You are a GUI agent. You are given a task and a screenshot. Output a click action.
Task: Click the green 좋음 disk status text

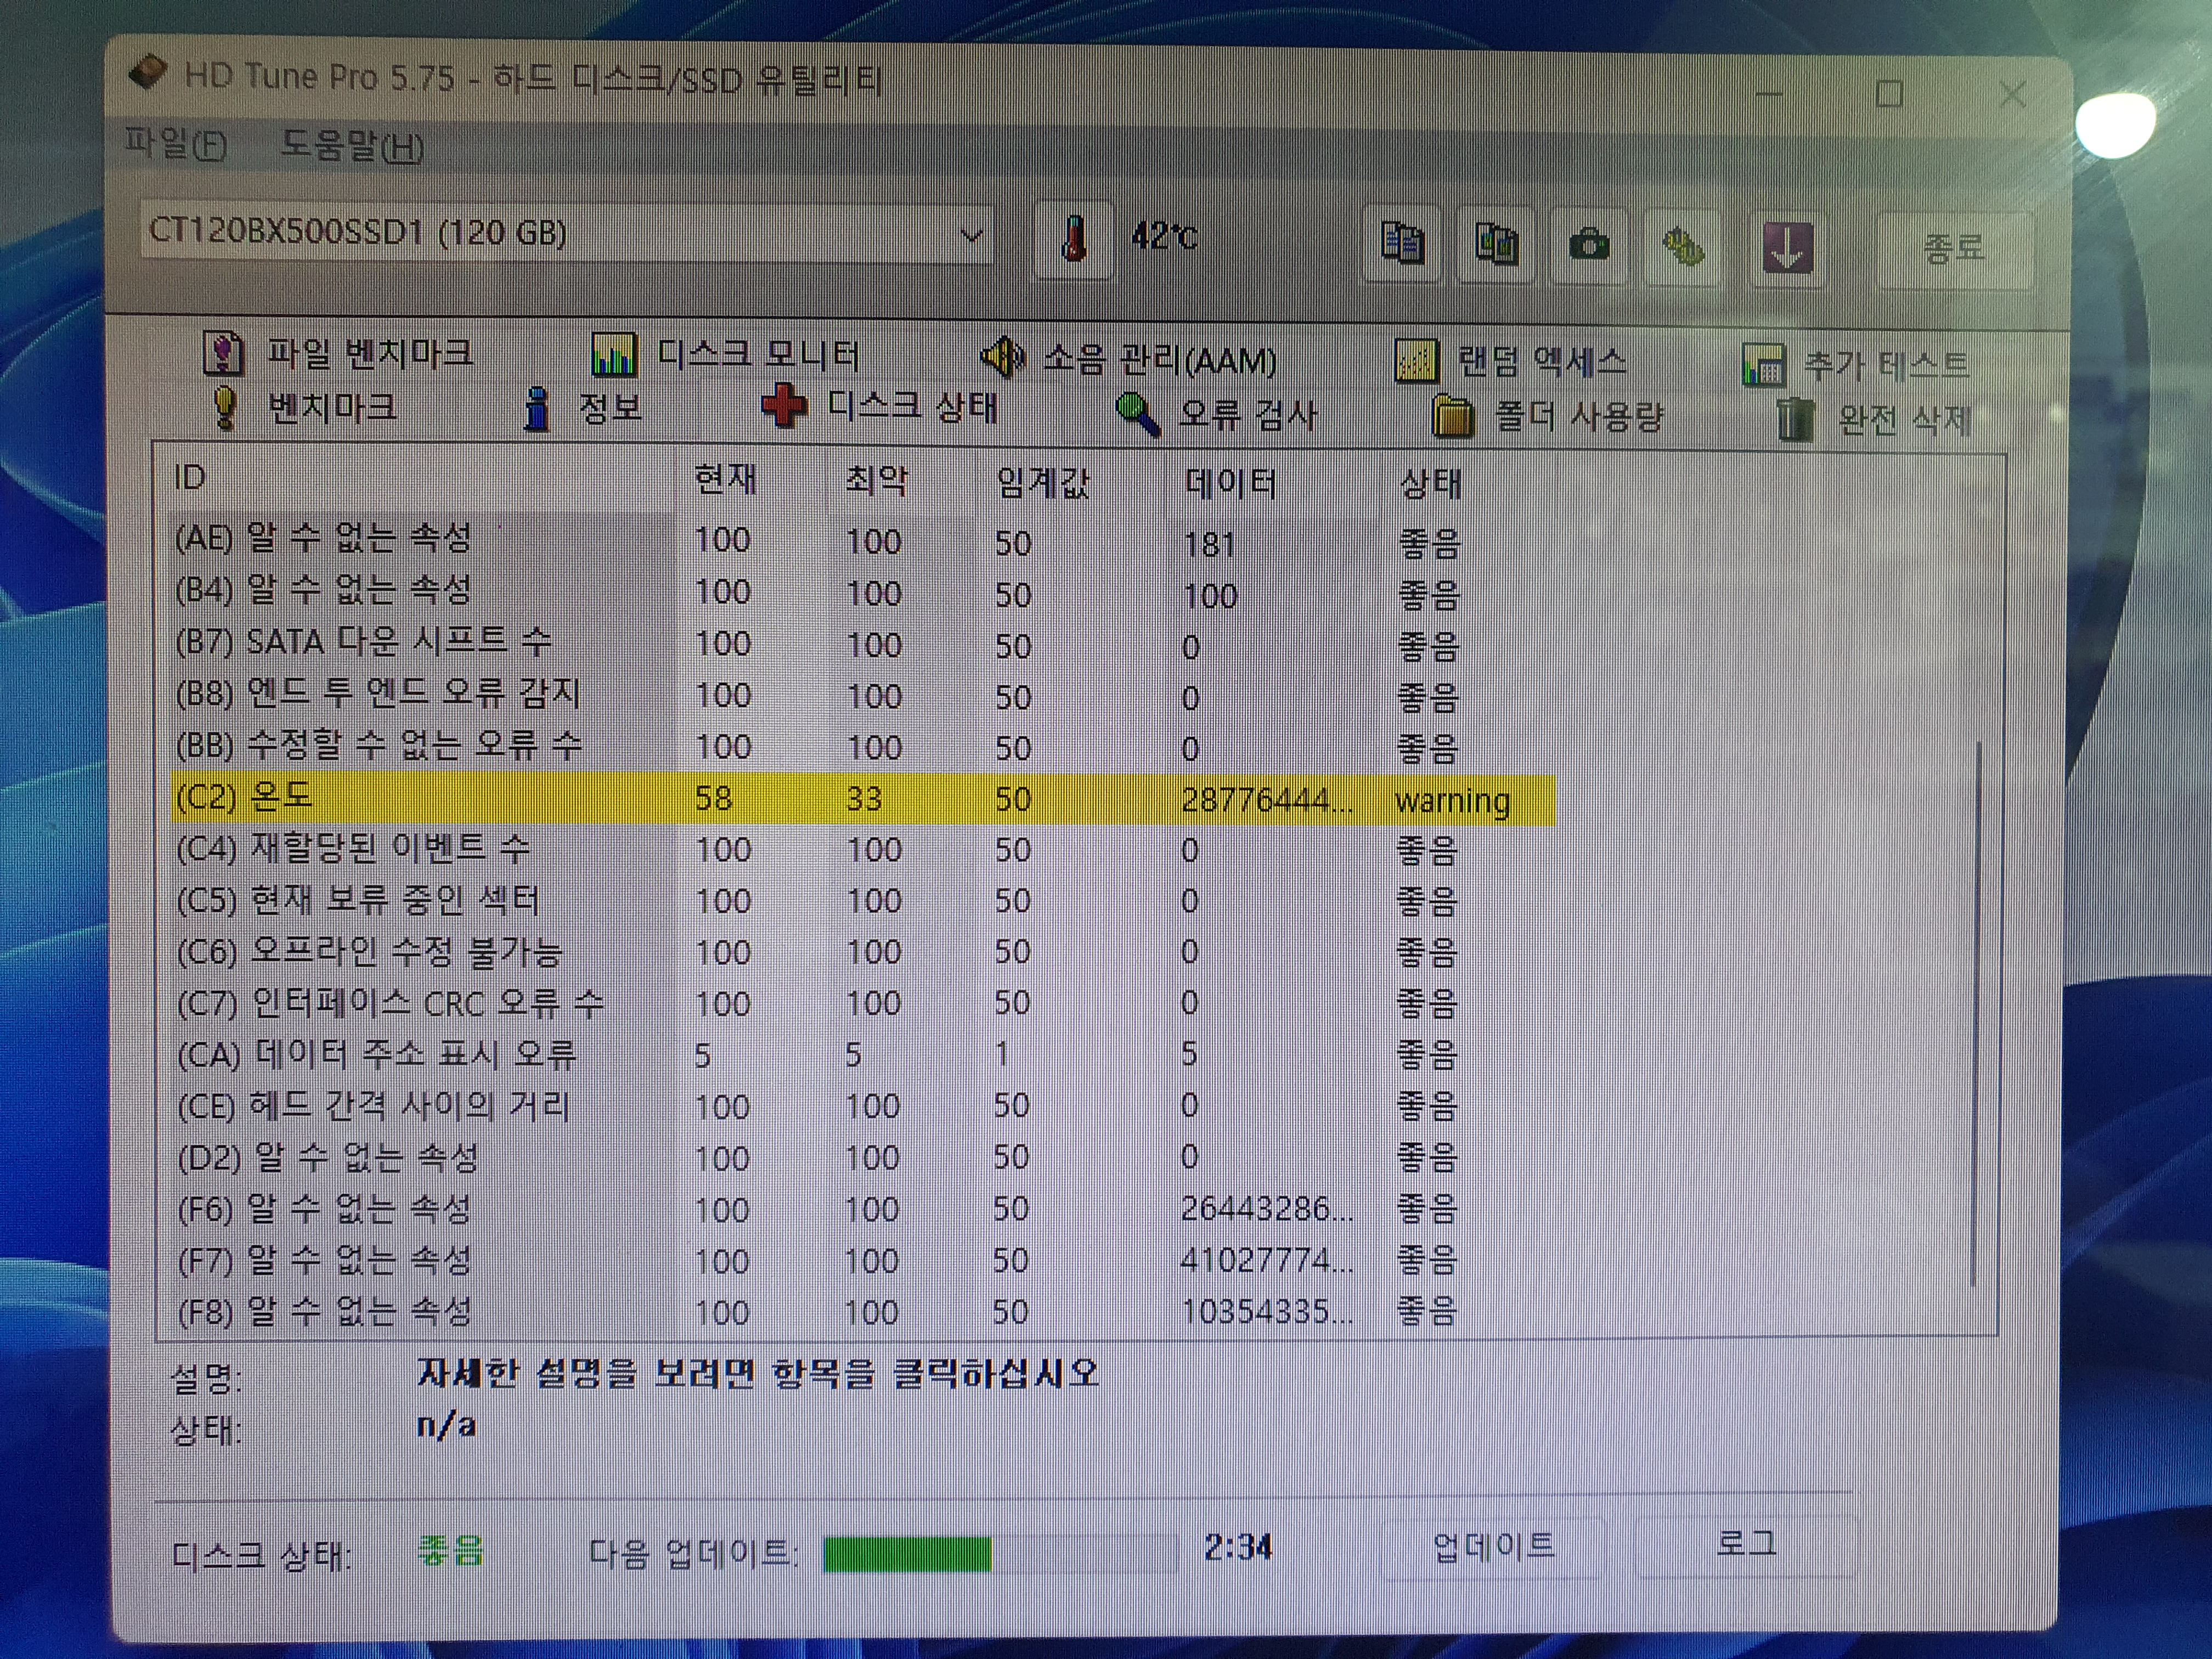[451, 1551]
